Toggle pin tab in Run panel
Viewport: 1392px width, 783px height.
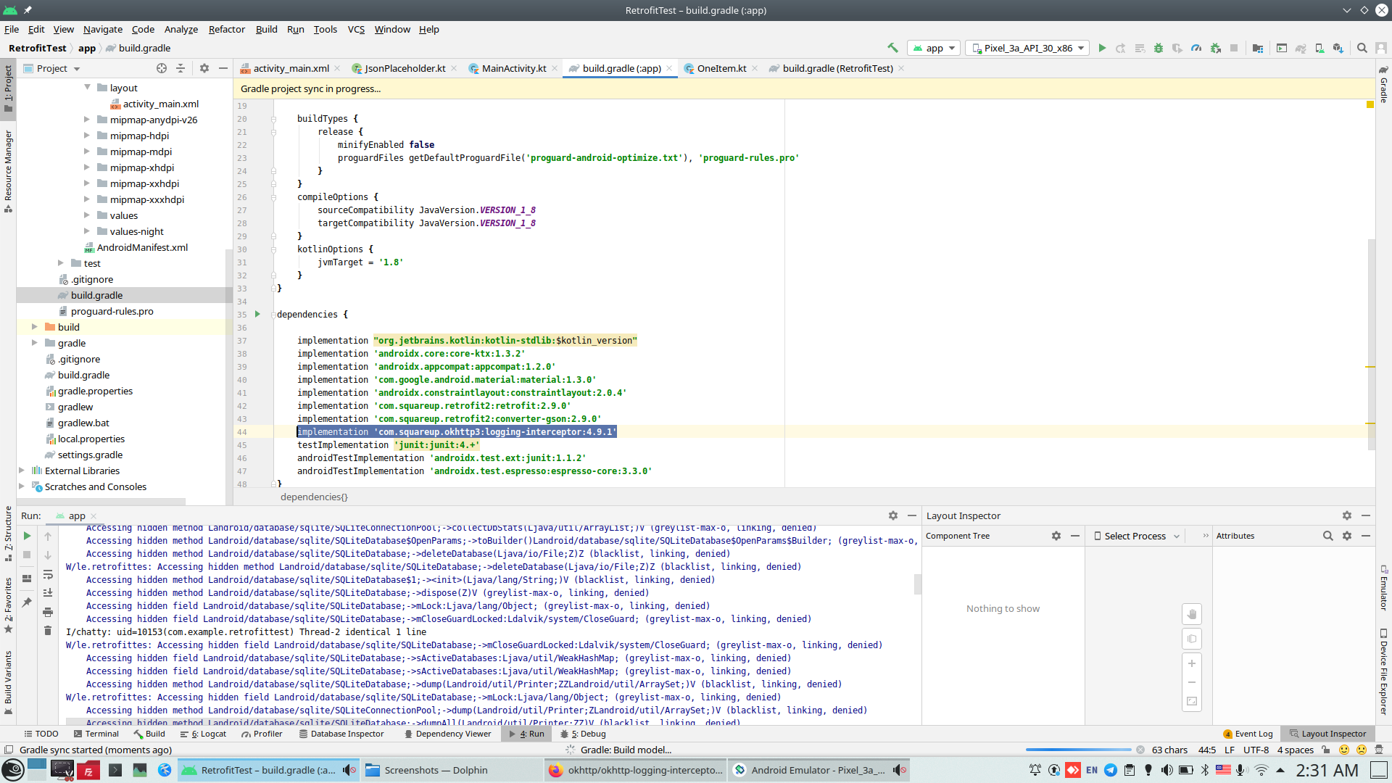pos(27,602)
